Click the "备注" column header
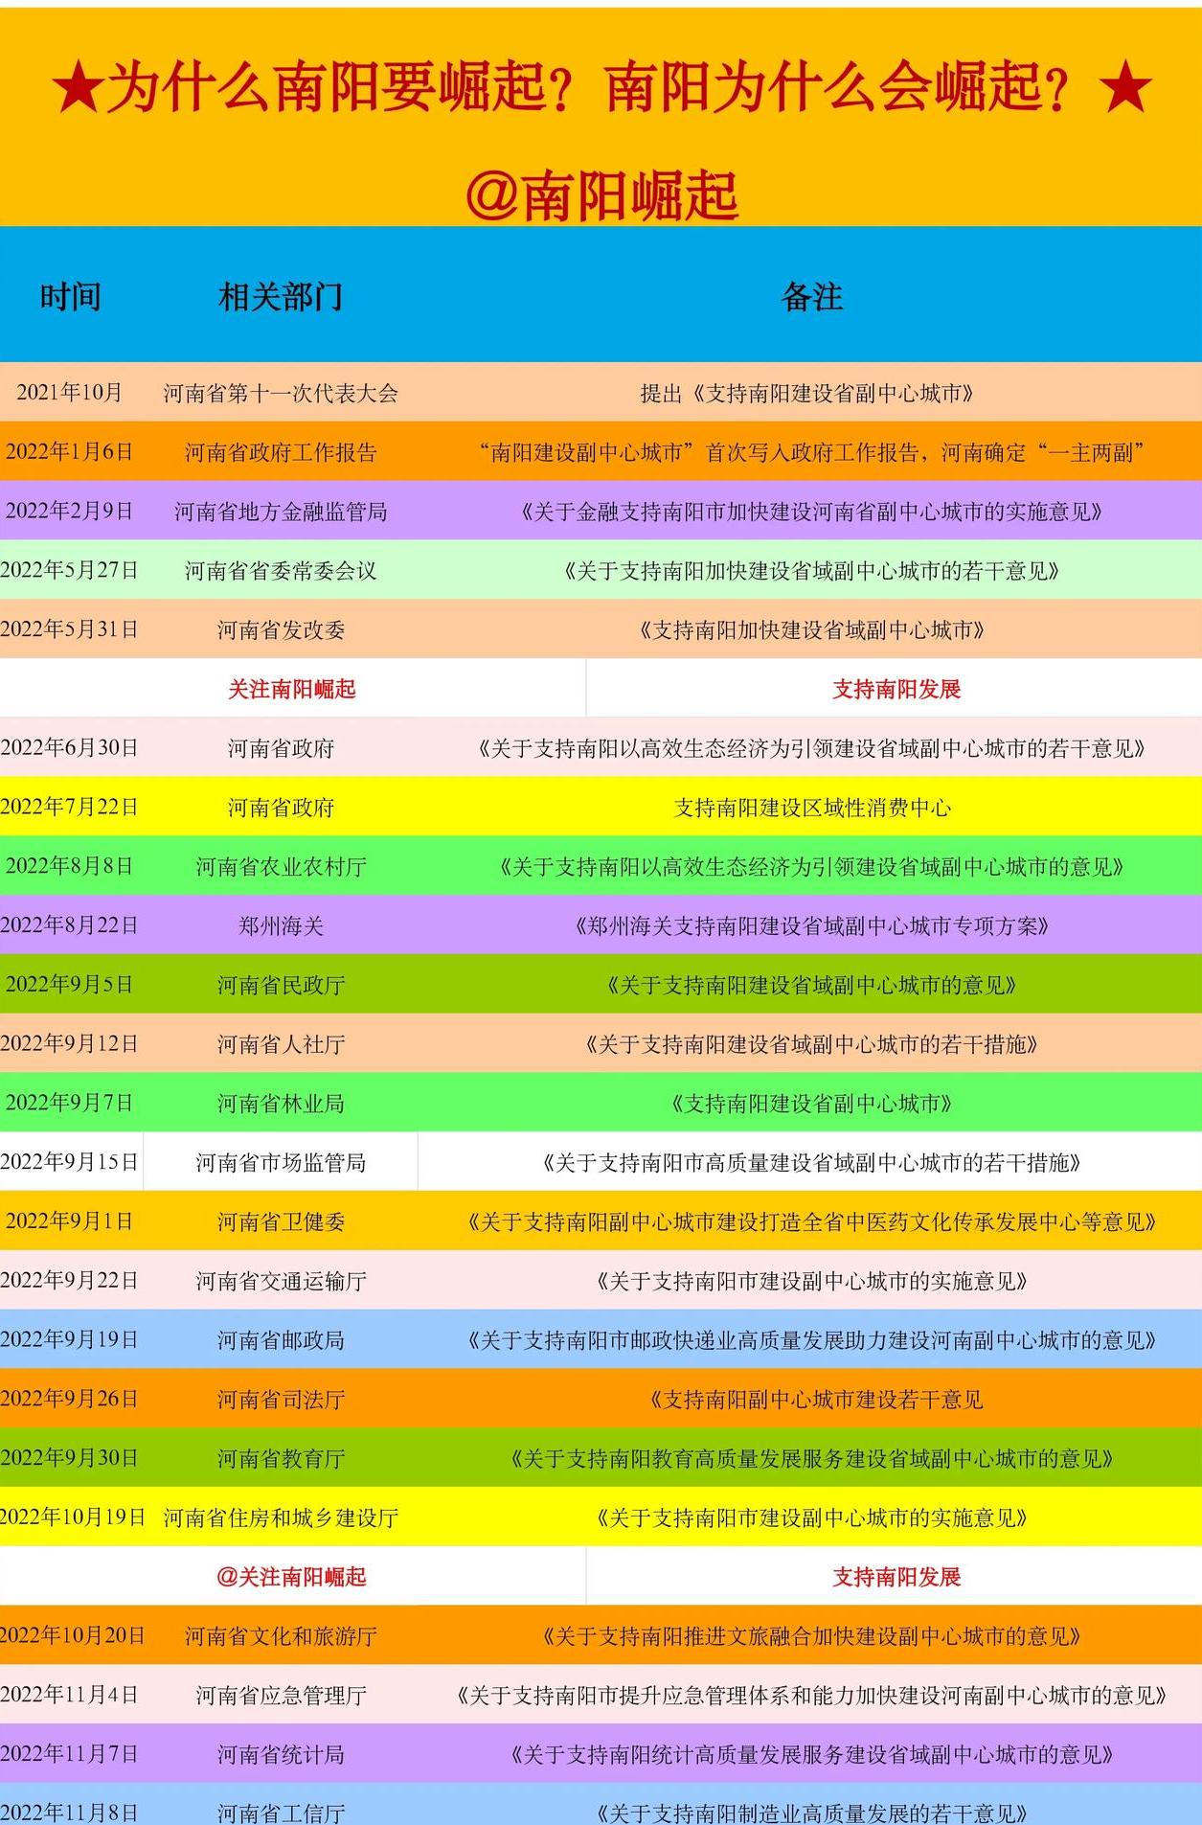This screenshot has height=1825, width=1202. click(x=812, y=297)
